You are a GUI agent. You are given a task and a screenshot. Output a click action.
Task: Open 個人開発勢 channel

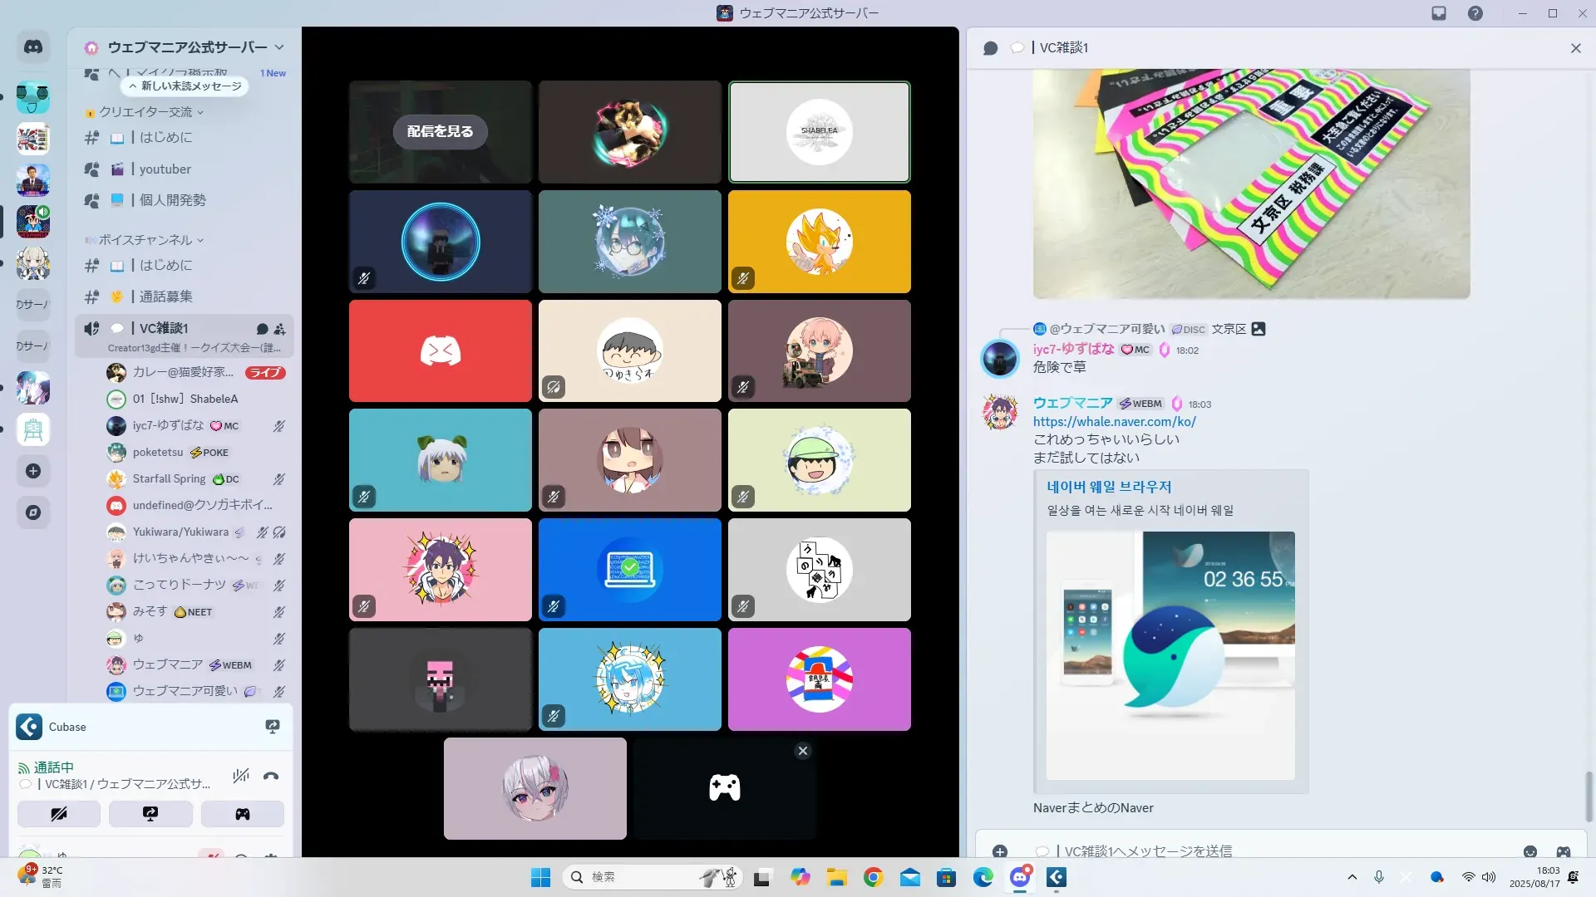172,200
